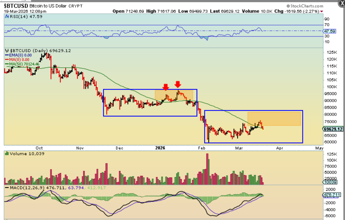Click the EMA(0) 0.00 legend entry
The image size is (345, 220).
pos(18,55)
